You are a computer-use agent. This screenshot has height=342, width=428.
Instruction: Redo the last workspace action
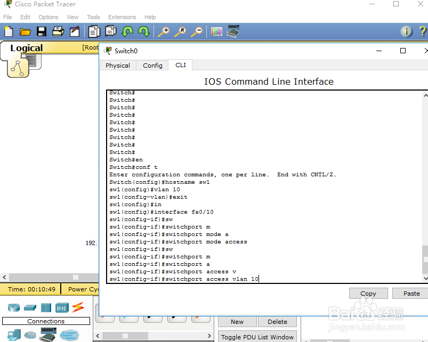click(143, 31)
